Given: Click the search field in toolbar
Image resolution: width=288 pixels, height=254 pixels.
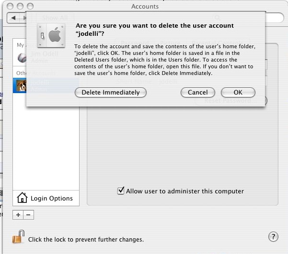Looking at the screenshot, I should (x=246, y=18).
